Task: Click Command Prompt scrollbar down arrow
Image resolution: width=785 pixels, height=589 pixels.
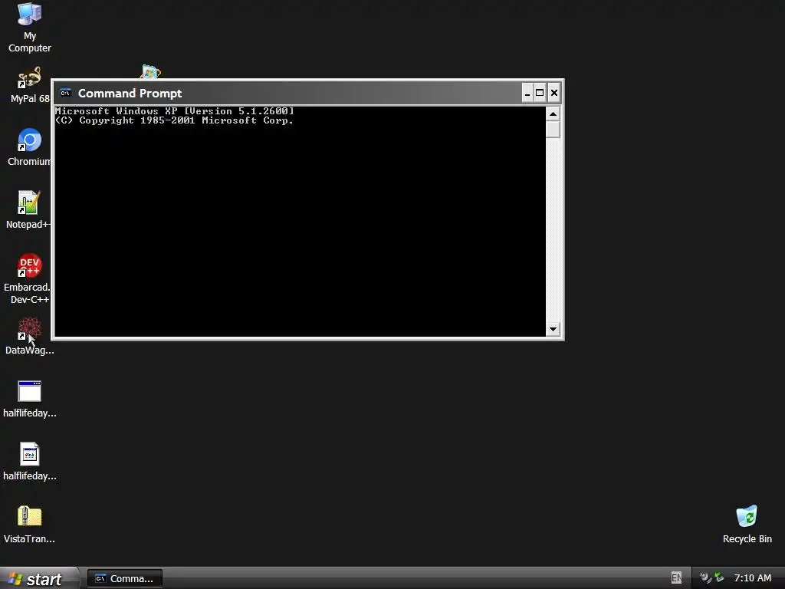Action: click(553, 329)
